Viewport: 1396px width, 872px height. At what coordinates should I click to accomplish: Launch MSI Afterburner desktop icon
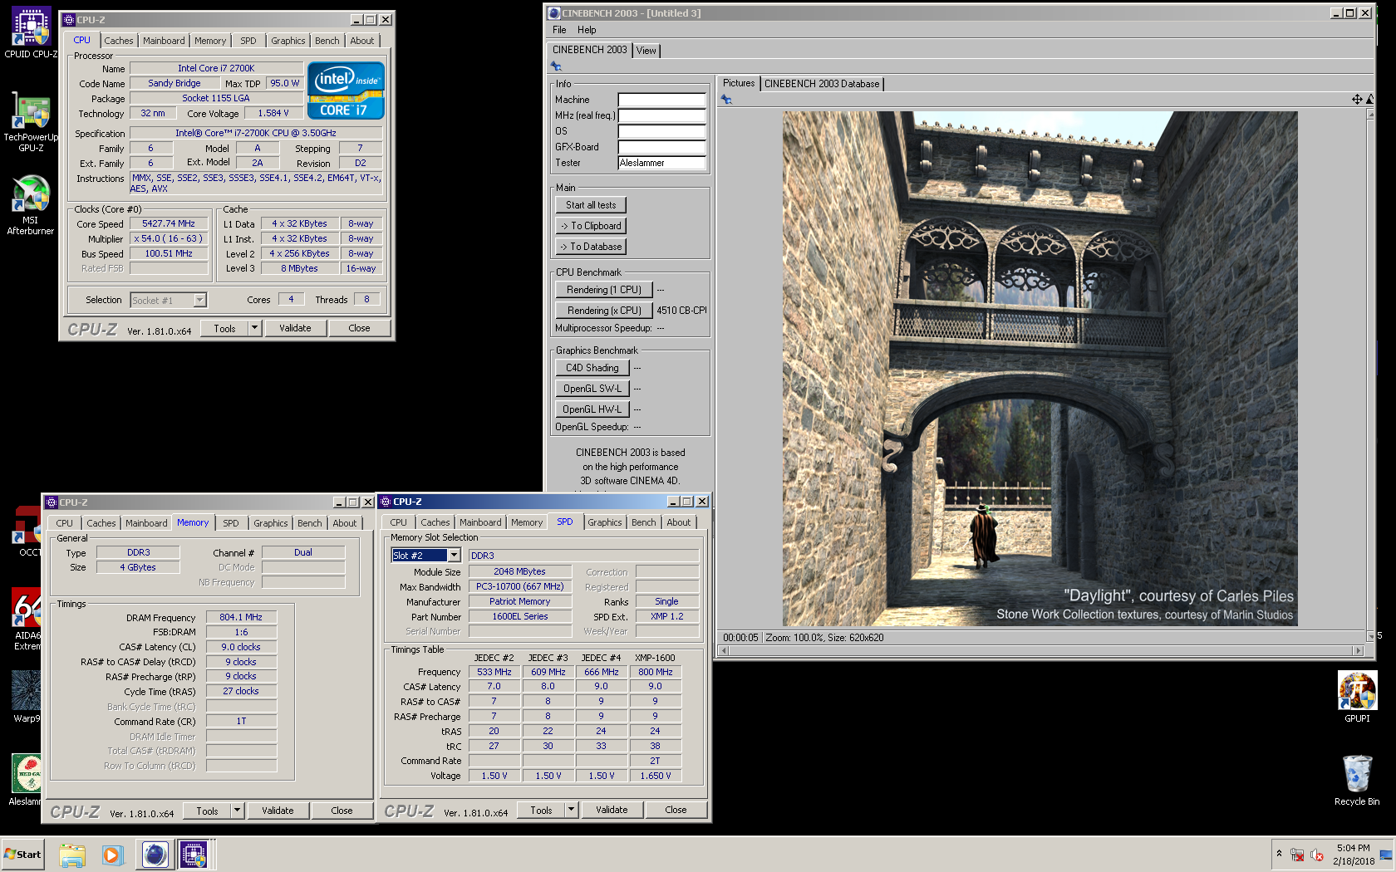point(31,205)
